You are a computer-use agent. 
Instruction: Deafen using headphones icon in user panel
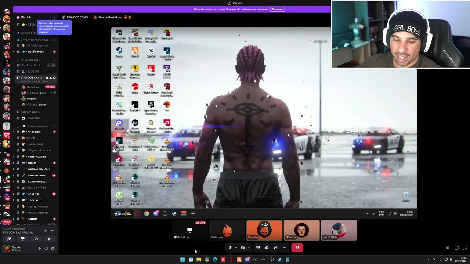point(46,249)
